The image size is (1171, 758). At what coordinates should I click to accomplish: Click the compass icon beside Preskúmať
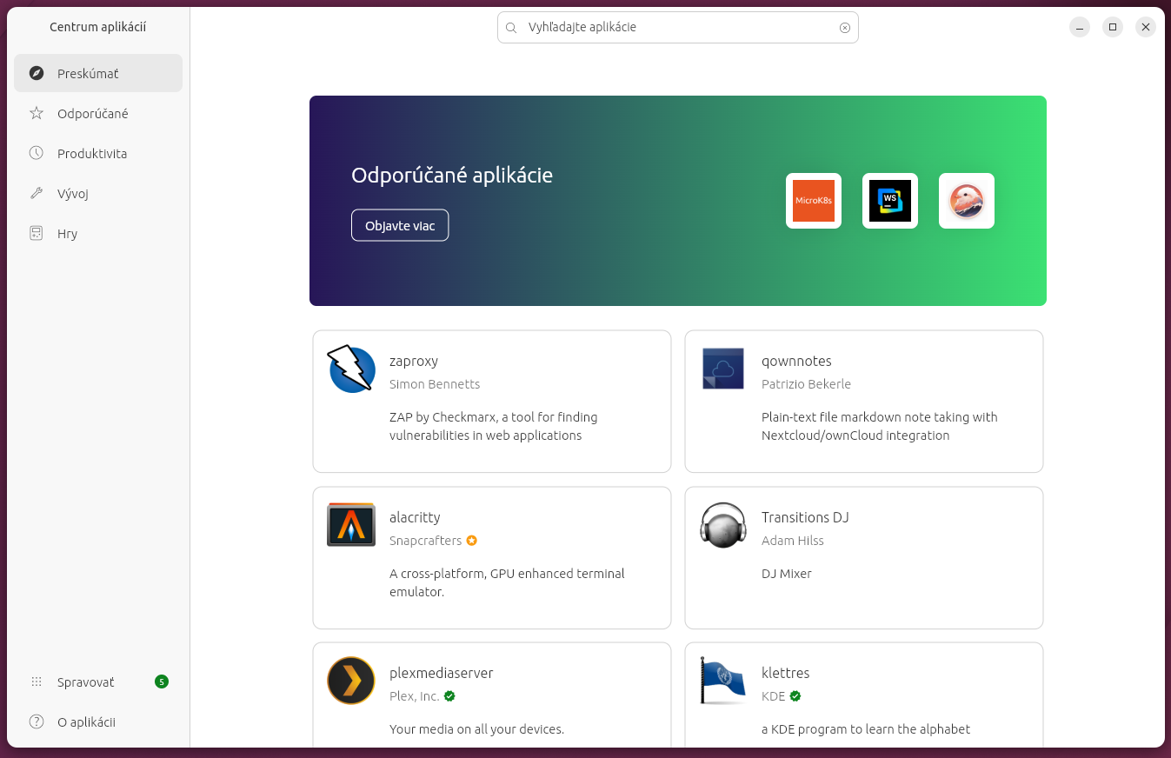pyautogui.click(x=37, y=73)
